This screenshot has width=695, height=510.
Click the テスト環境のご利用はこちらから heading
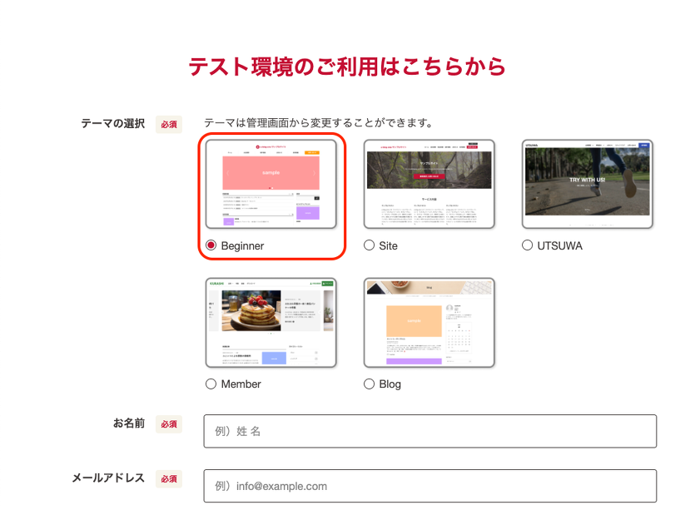pos(347,67)
